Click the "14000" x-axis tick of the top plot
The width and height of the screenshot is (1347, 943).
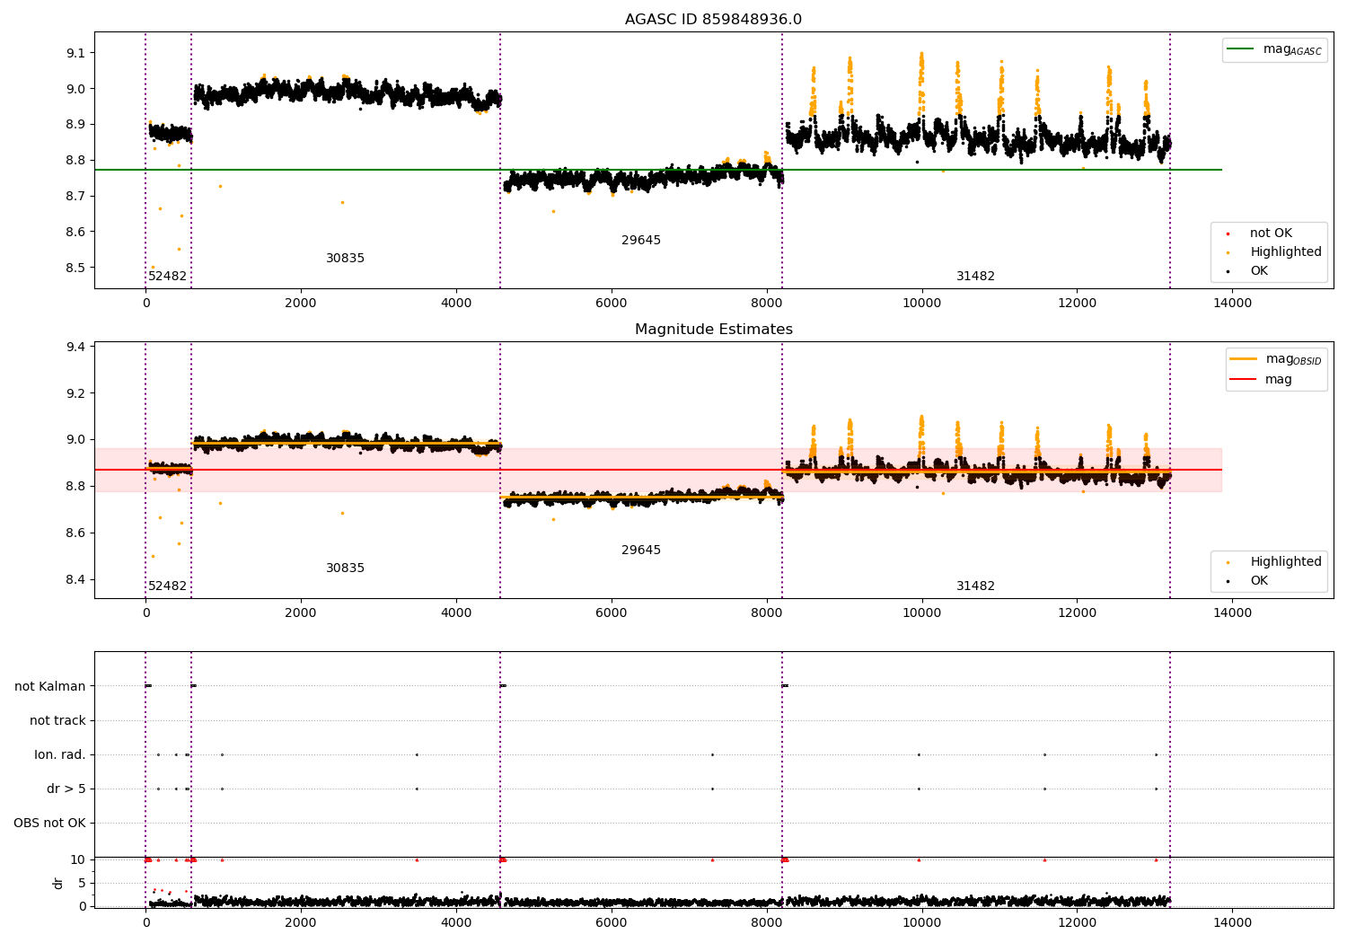[1232, 303]
